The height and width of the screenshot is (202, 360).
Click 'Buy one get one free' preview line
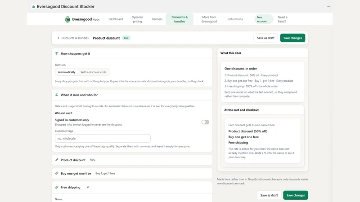coord(243,137)
